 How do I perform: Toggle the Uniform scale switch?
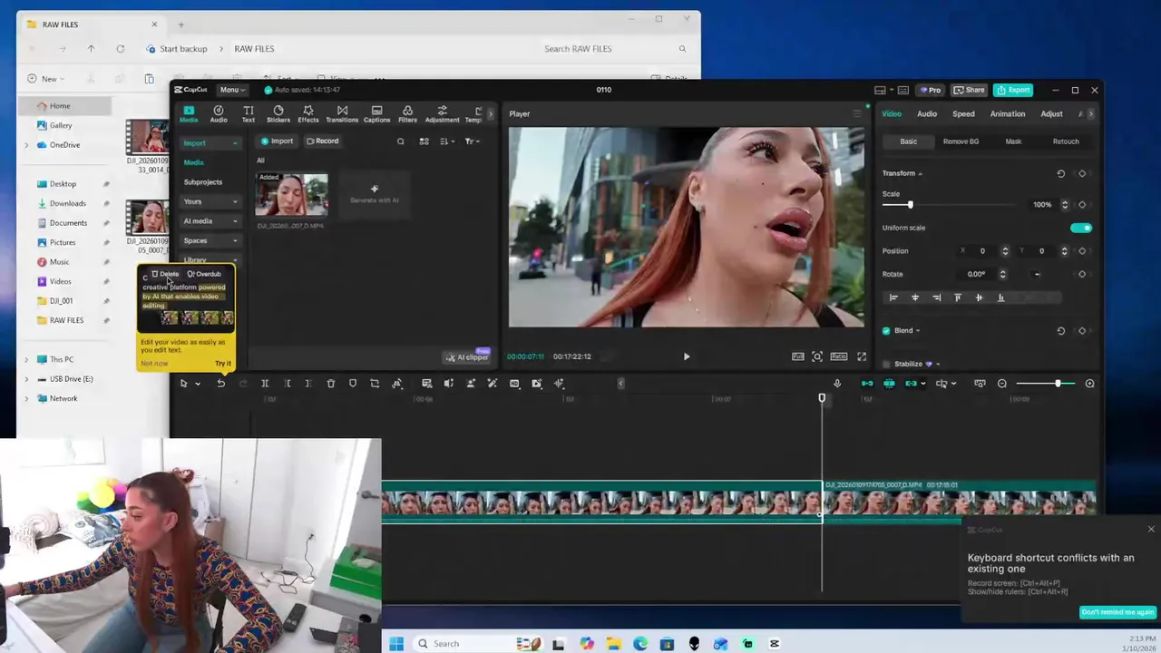pos(1080,228)
